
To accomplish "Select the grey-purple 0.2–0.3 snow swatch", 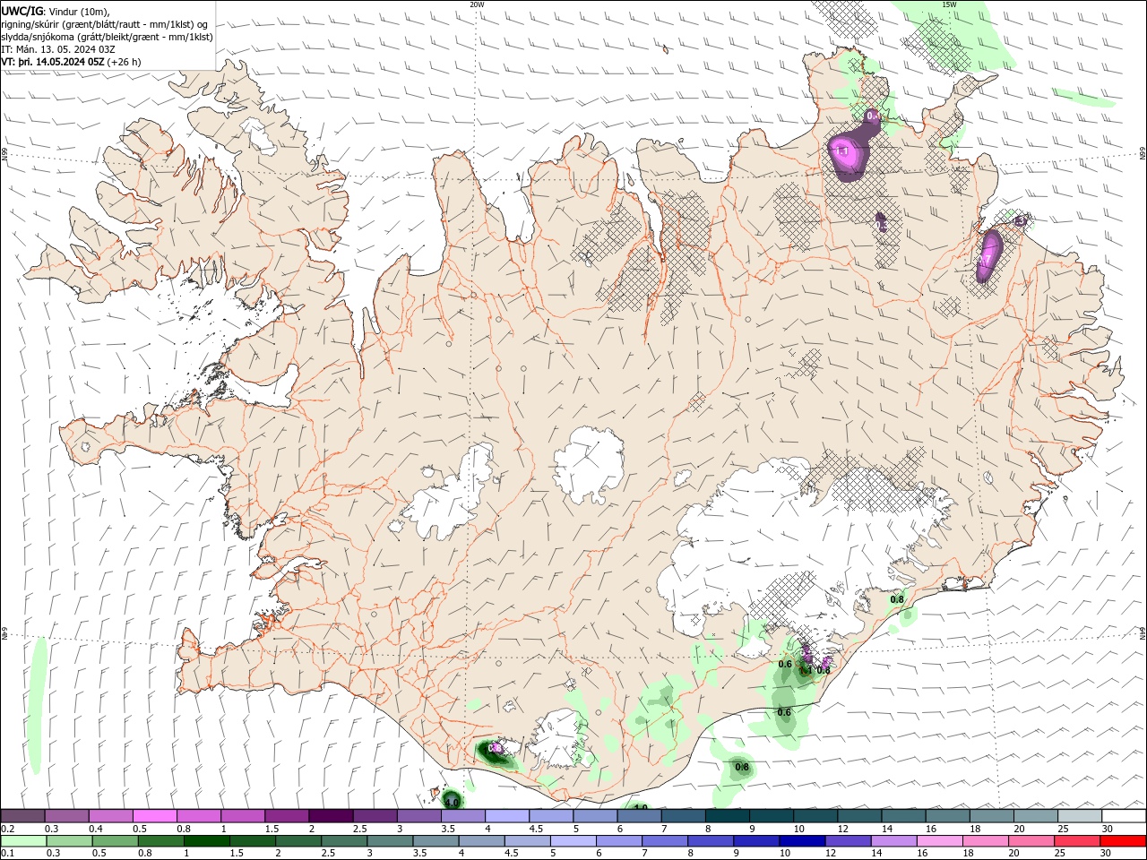I will coord(22,816).
